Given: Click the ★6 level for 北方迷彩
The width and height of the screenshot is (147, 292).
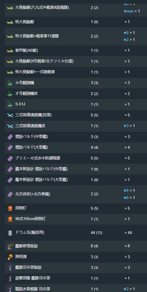Looking at the screenshot, I should 126,198.
